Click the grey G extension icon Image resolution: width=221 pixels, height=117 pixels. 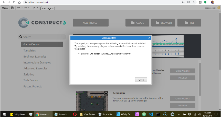click(x=200, y=2)
